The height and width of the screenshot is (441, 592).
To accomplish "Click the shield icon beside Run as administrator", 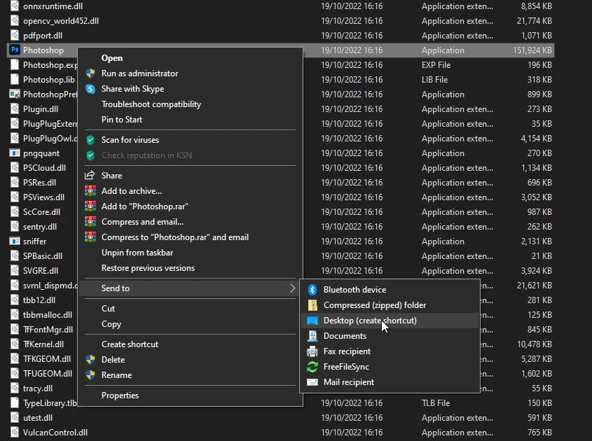I will 90,73.
